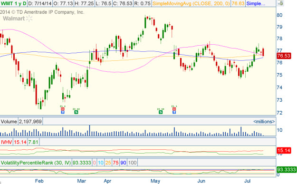This screenshot has width=297, height=184.
Task: Click the Jun label on the time axis
Action: click(x=201, y=181)
